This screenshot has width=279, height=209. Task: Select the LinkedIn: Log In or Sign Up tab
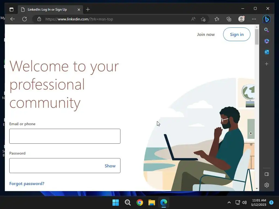(50, 10)
